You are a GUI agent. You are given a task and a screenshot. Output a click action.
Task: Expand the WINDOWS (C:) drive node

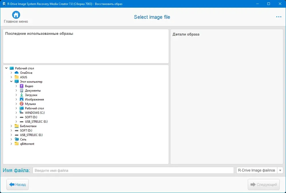16,112
